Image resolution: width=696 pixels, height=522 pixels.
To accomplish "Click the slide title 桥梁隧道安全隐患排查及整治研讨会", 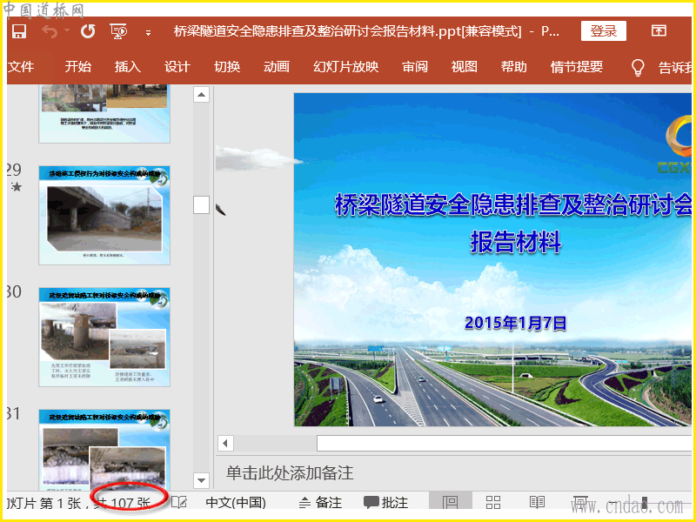I will pyautogui.click(x=512, y=204).
